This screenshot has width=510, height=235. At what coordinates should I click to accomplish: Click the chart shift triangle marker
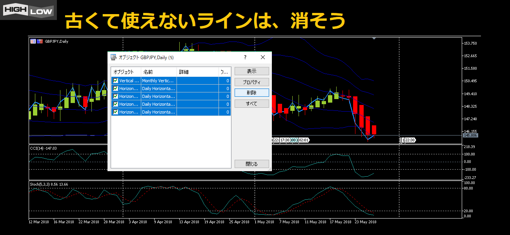pos(374,38)
